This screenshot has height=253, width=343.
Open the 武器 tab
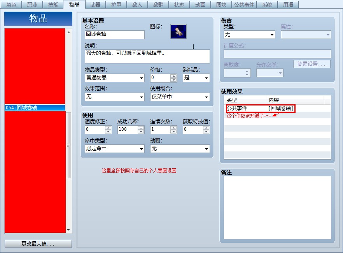[x=95, y=5]
